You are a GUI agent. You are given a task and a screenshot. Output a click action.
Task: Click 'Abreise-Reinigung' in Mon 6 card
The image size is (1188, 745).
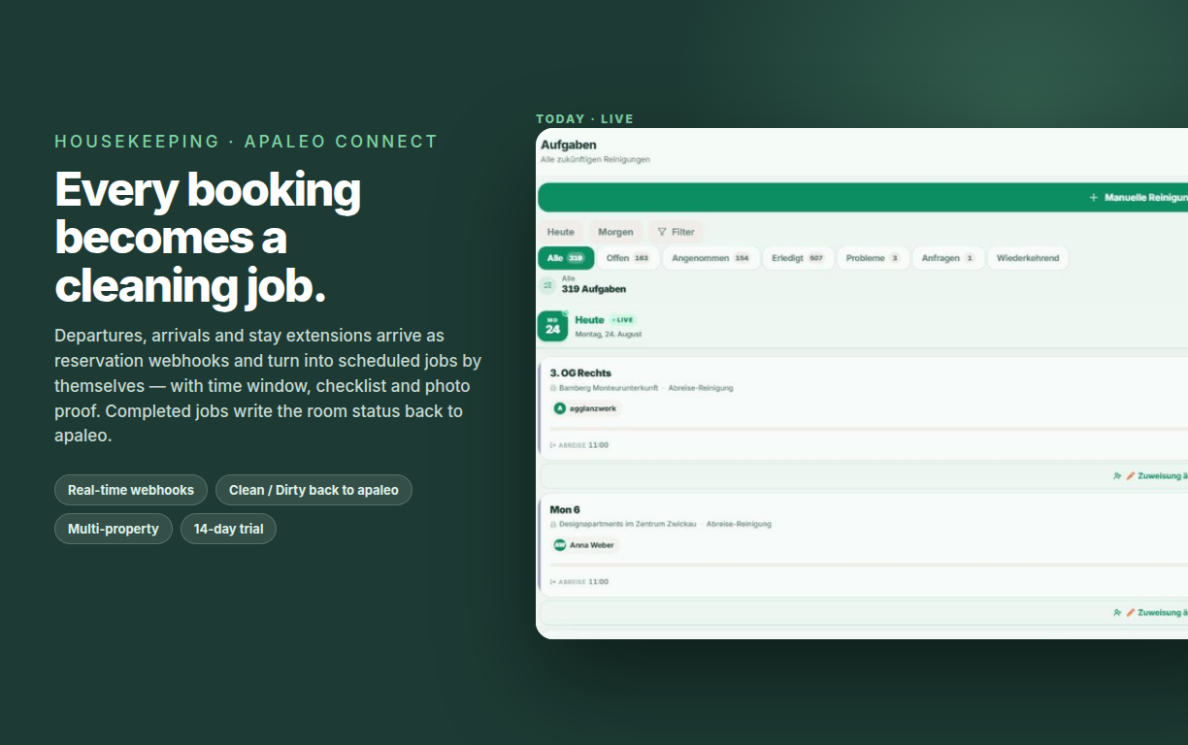pos(739,524)
